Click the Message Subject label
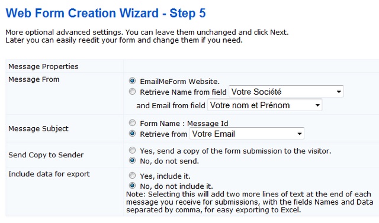This screenshot has height=223, width=379. pos(38,128)
